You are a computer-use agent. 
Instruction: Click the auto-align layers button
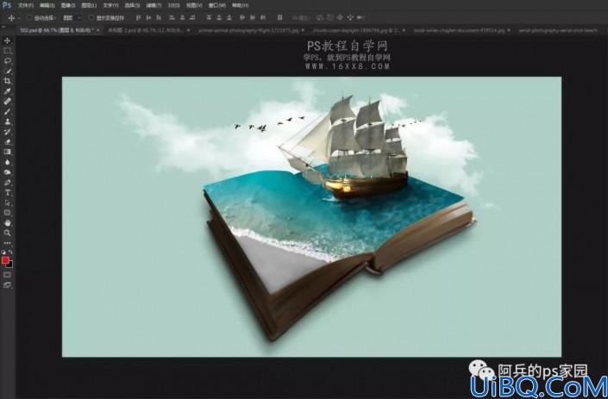(x=279, y=18)
